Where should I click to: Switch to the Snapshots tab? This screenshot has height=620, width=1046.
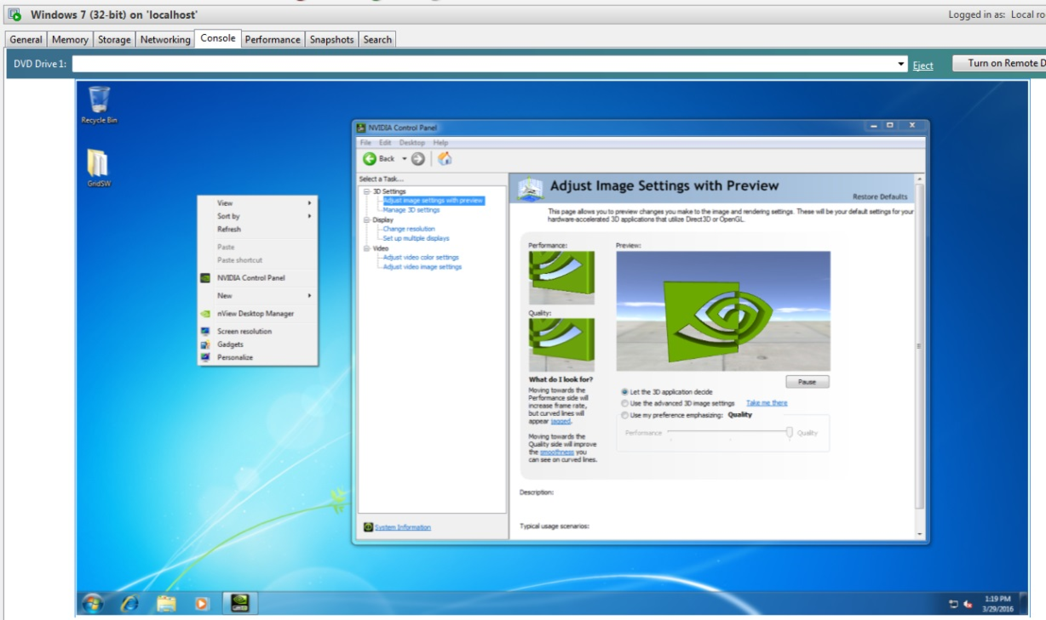[331, 39]
